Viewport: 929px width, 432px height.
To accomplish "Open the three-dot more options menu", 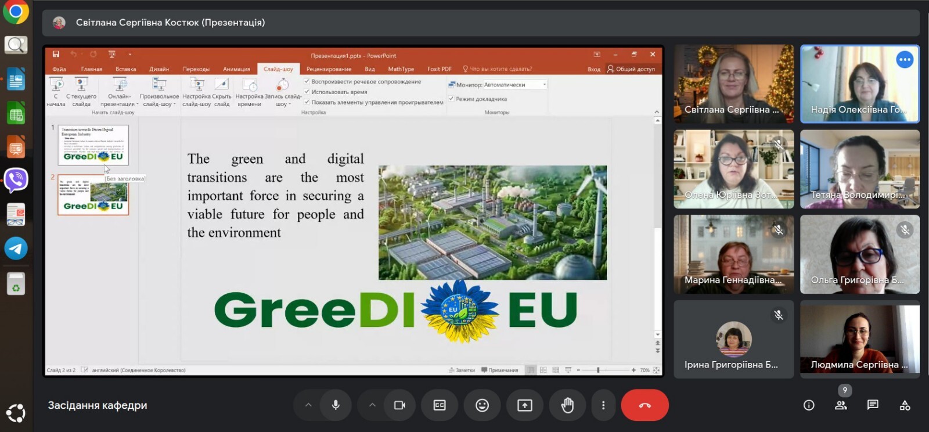I will (x=603, y=405).
